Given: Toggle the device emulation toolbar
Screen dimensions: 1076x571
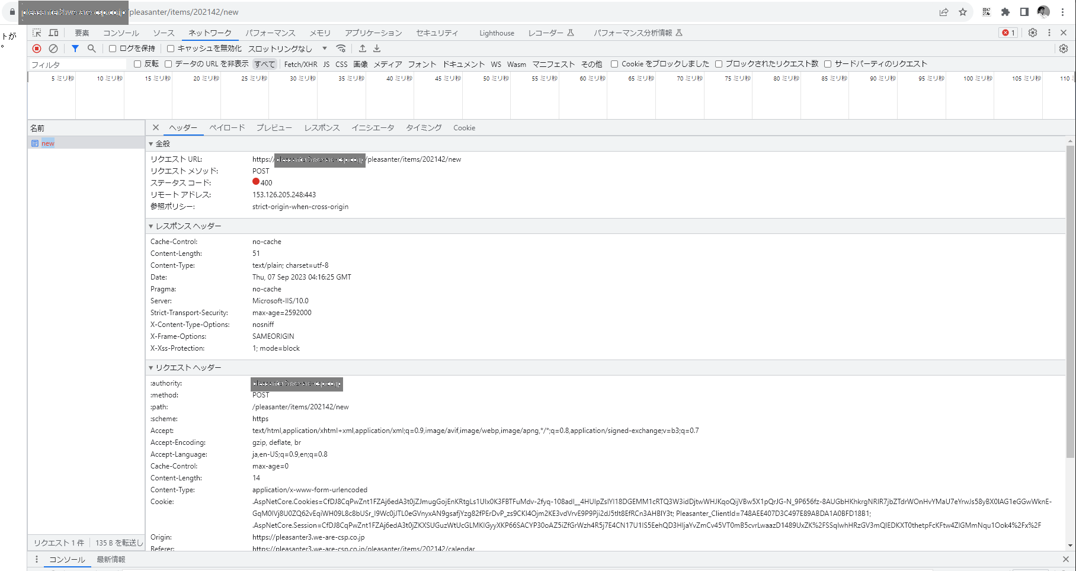Looking at the screenshot, I should (53, 33).
